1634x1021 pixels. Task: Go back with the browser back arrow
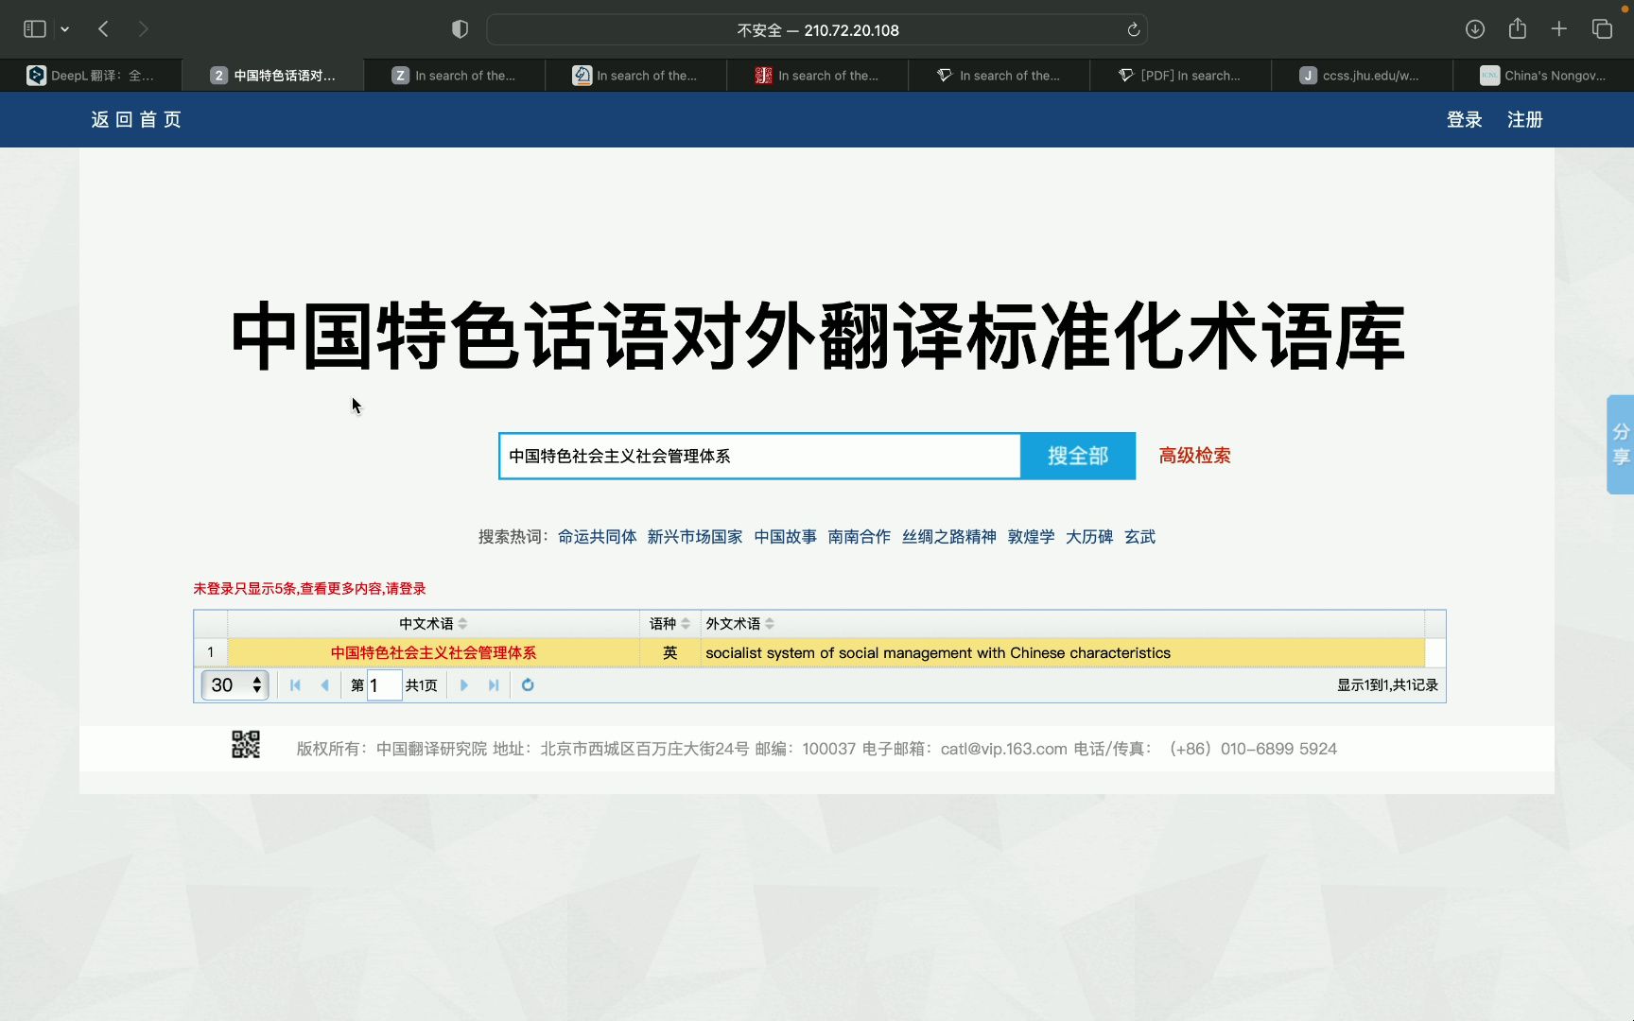tap(104, 29)
